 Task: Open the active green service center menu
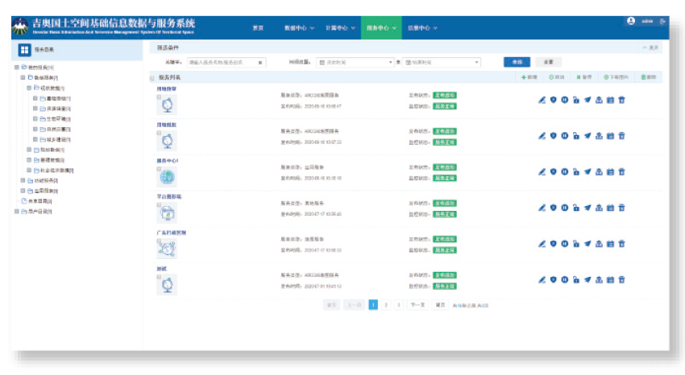381,27
